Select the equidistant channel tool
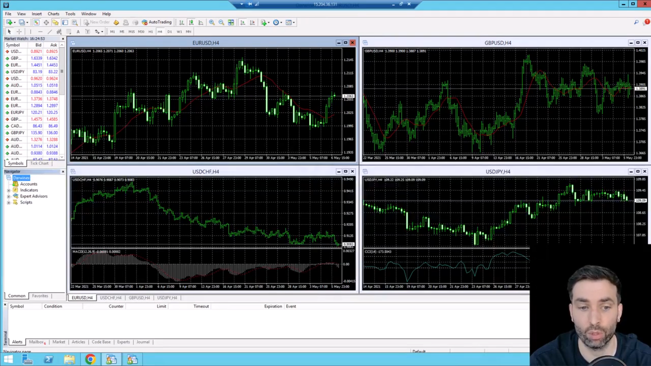651x366 pixels. (59, 32)
